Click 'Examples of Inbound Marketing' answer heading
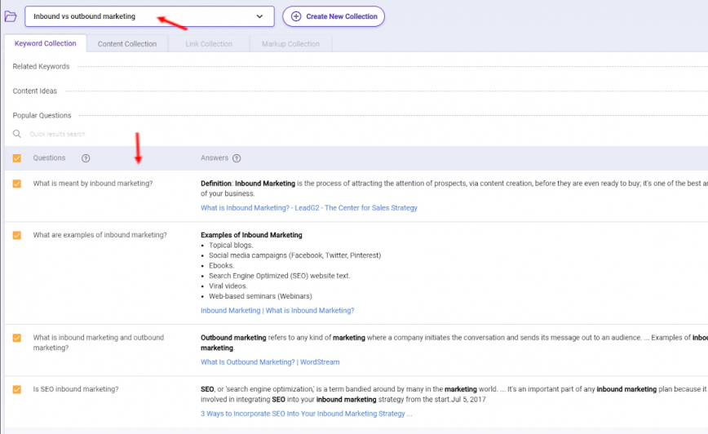Image resolution: width=708 pixels, height=434 pixels. [251, 235]
